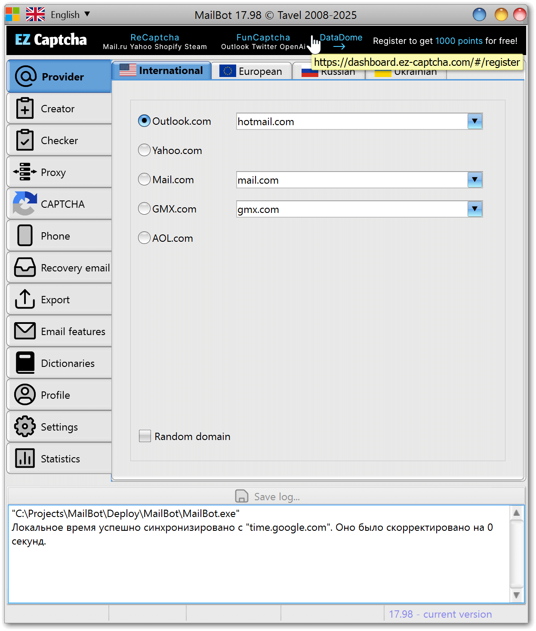The image size is (536, 631).
Task: Open the Proxy settings icon
Action: tap(25, 172)
